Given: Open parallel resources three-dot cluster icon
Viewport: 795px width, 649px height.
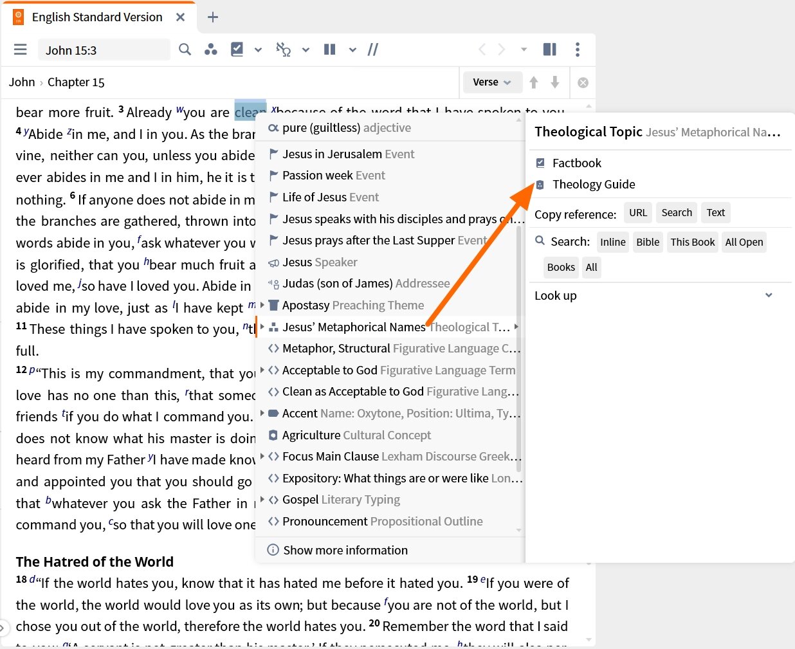Looking at the screenshot, I should pyautogui.click(x=210, y=50).
